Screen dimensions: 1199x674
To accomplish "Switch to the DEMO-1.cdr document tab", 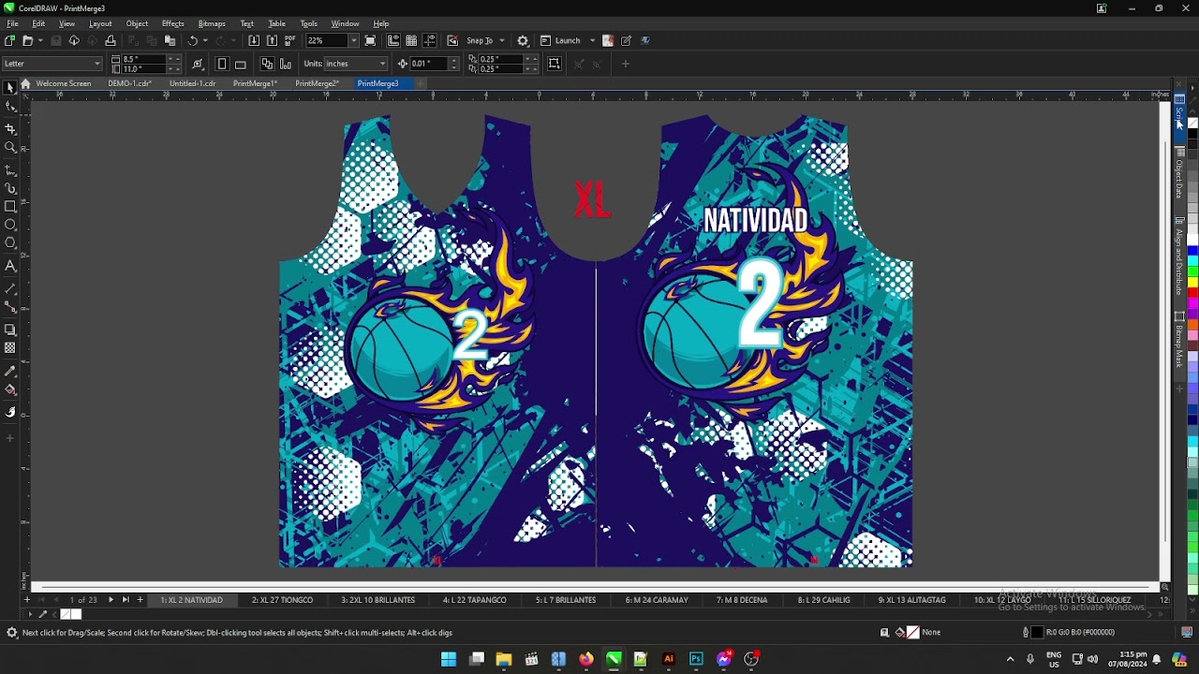I will point(129,83).
